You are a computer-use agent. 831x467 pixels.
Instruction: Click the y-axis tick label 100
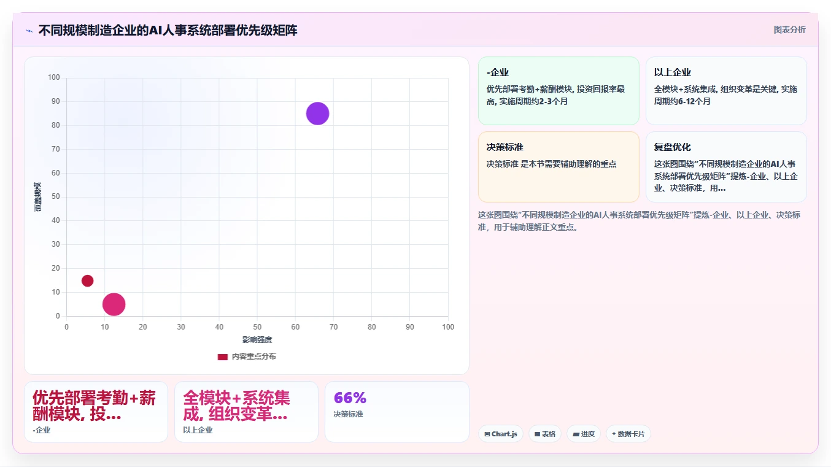(54, 77)
